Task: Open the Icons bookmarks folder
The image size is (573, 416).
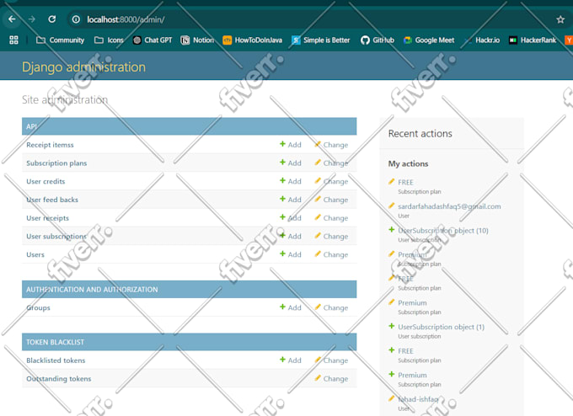Action: (x=109, y=40)
